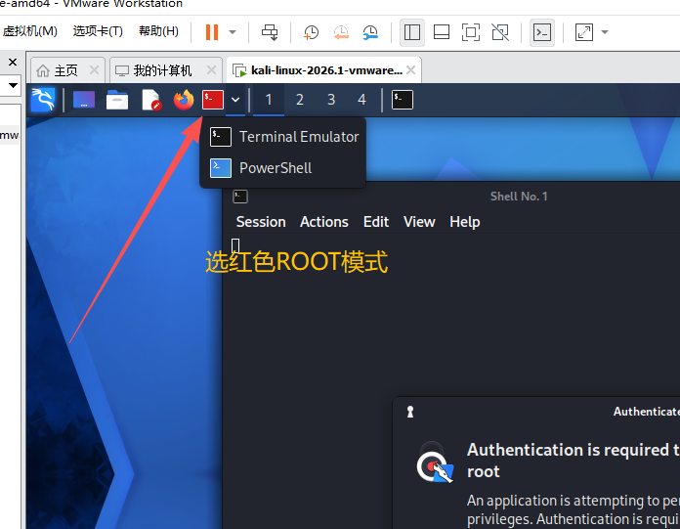Launch Firefox from the Kali panel
Screen dimensions: 680x529
click(x=184, y=100)
